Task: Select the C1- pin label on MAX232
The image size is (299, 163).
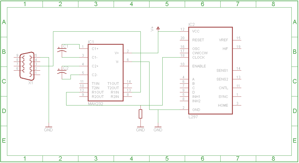Action: 95,58
